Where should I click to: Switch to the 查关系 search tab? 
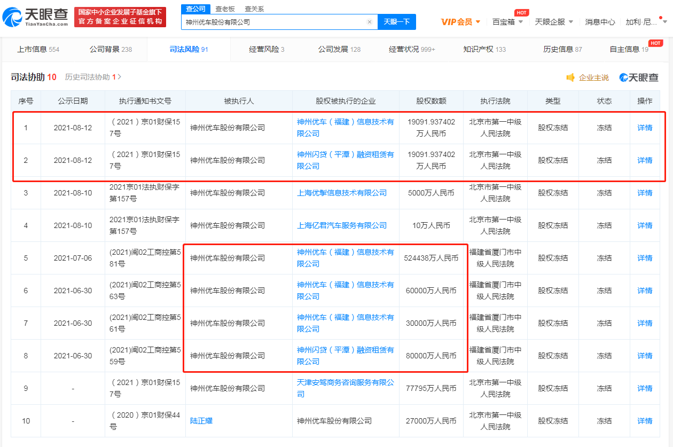tap(254, 9)
